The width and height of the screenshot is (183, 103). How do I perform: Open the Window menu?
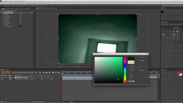coord(40,3)
